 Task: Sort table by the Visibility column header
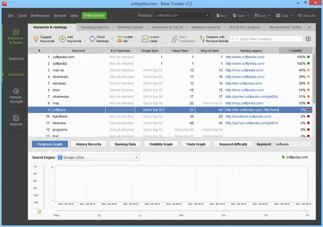pyautogui.click(x=295, y=50)
